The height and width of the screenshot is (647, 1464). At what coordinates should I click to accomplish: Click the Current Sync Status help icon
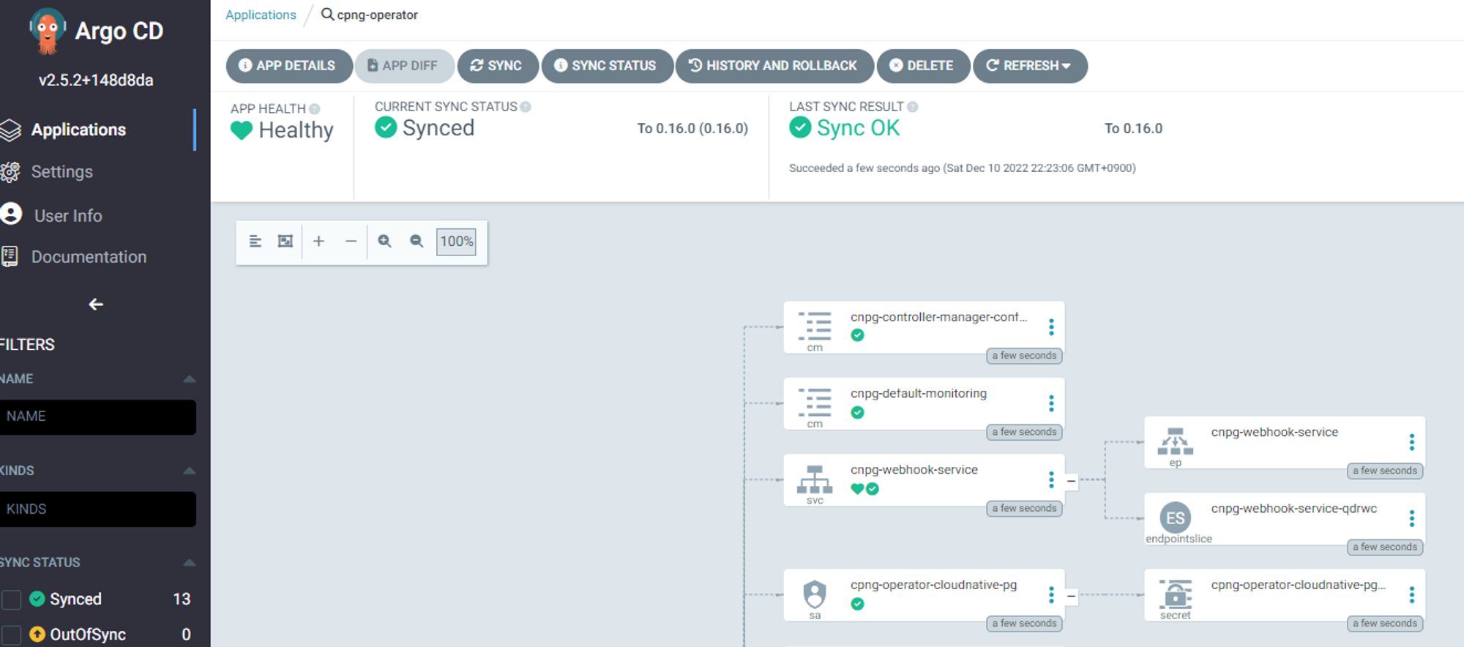pos(526,107)
